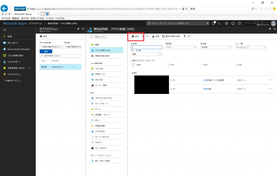Pin the アクセス制御 (IAM) blade
The height and width of the screenshot is (176, 277).
270,29
